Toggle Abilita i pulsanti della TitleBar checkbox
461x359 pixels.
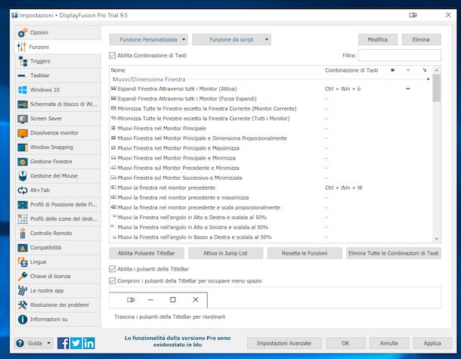pyautogui.click(x=112, y=269)
